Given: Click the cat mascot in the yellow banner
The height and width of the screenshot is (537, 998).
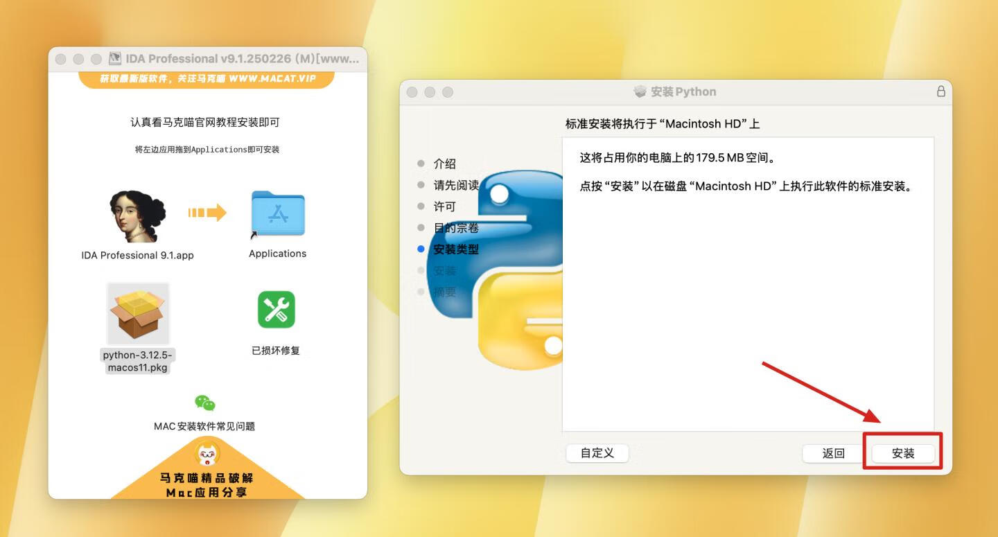Looking at the screenshot, I should [206, 453].
